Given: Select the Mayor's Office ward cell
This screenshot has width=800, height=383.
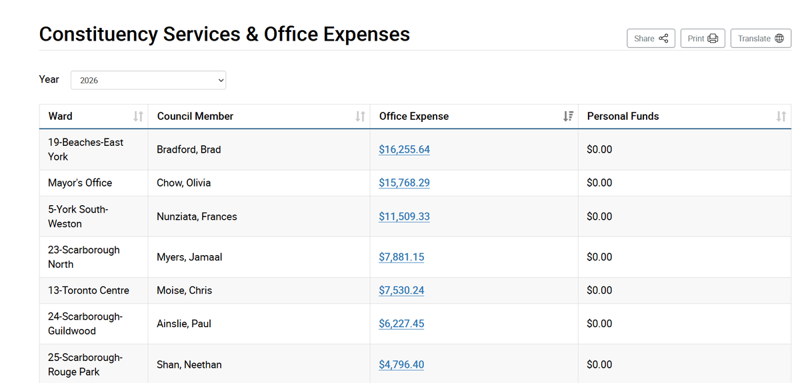Looking at the screenshot, I should click(x=93, y=183).
